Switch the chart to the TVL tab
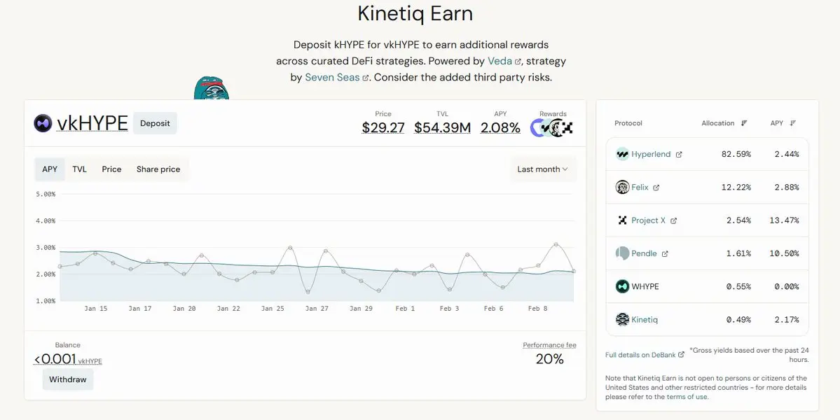840x420 pixels. 80,169
